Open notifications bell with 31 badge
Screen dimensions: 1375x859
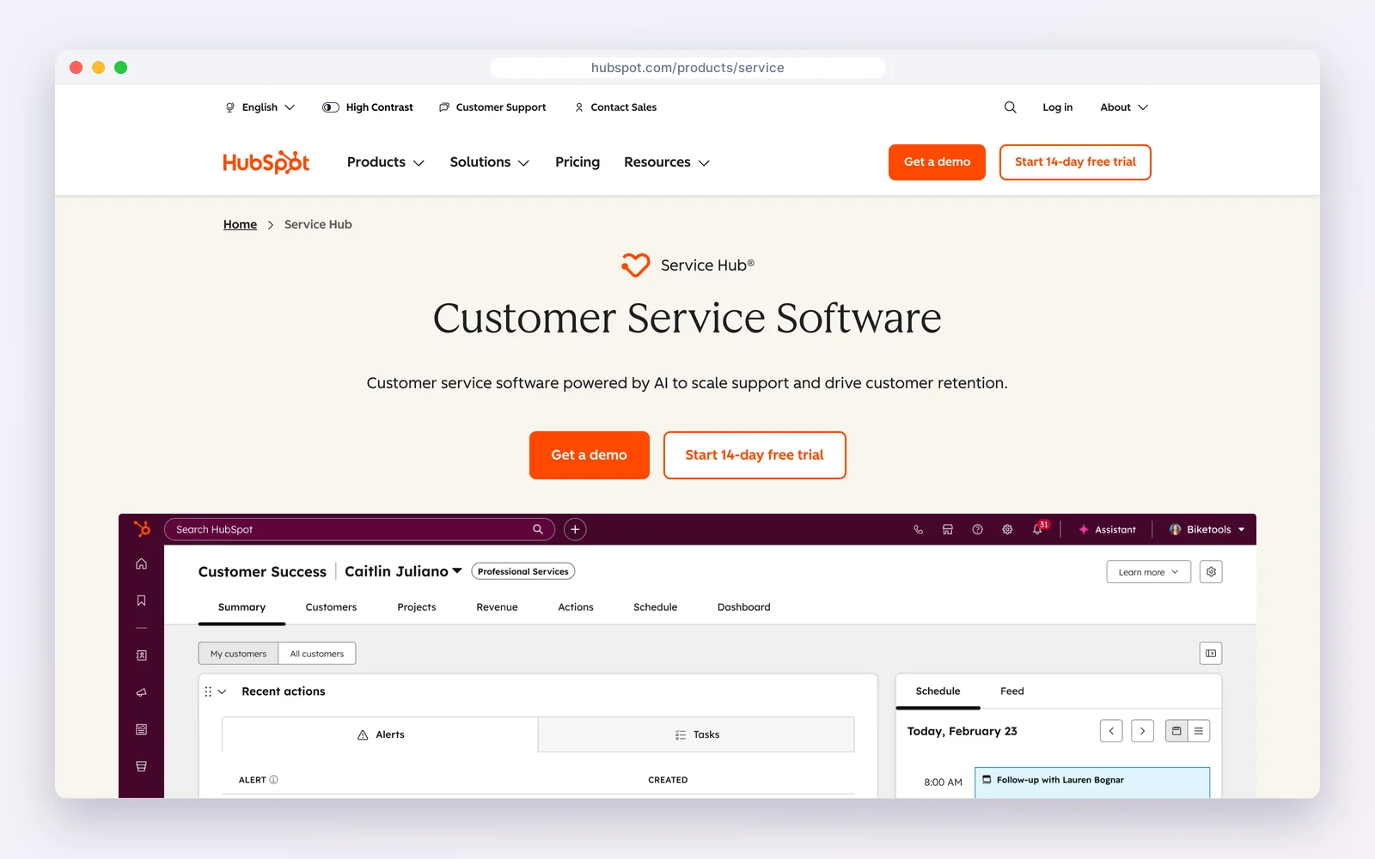(x=1039, y=529)
